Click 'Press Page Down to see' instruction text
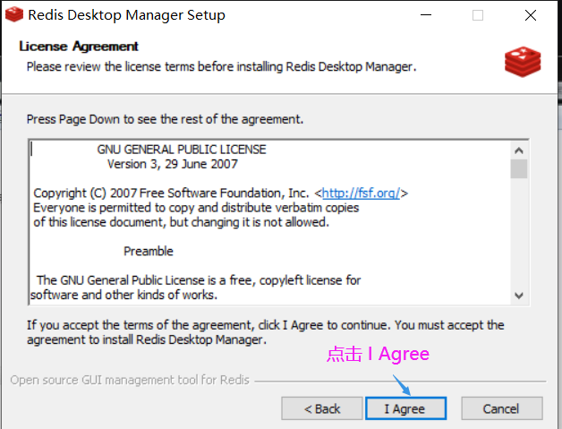The height and width of the screenshot is (429, 562). coord(165,119)
